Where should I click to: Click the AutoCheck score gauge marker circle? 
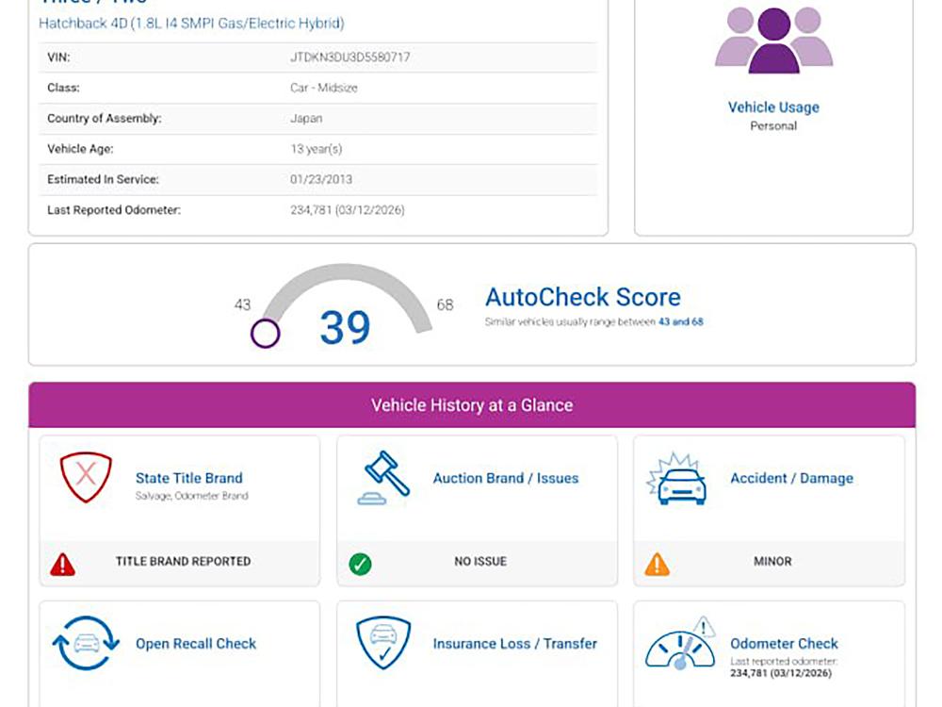[266, 334]
